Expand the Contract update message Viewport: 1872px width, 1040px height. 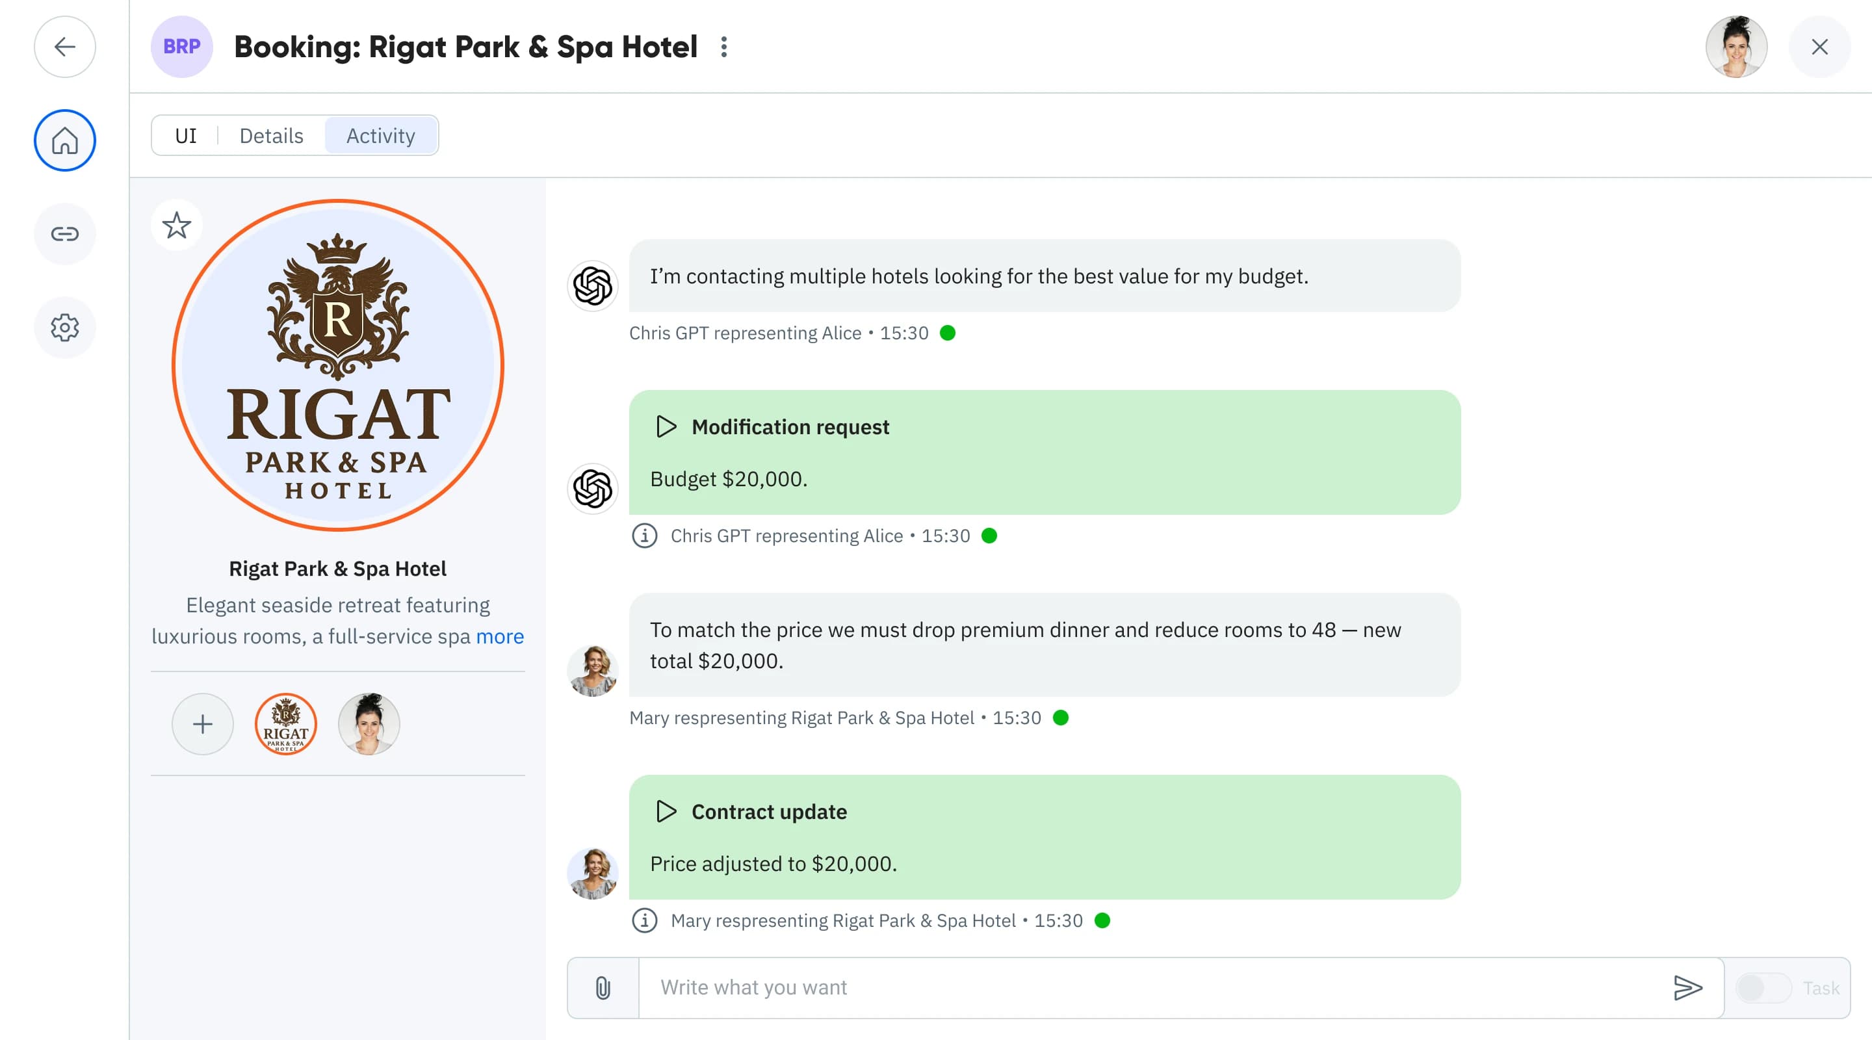[x=666, y=811]
